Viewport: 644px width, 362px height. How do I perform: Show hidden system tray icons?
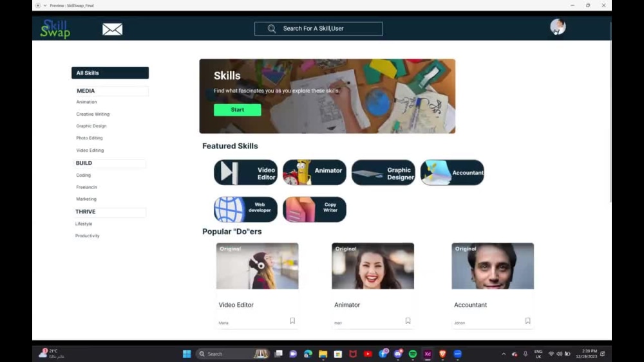tap(504, 354)
